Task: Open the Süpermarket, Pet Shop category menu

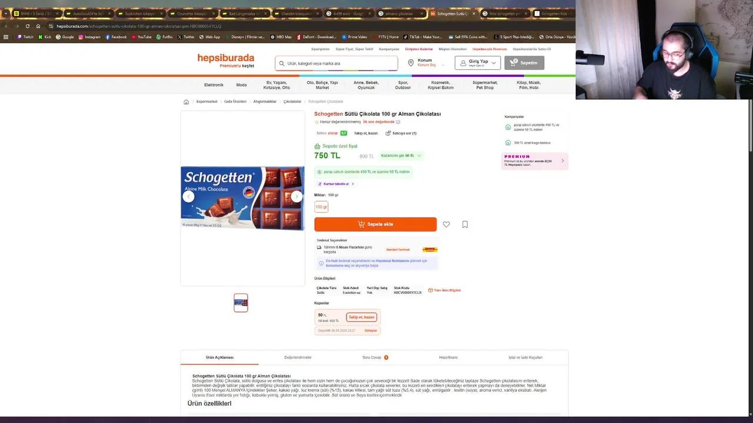Action: (x=485, y=85)
